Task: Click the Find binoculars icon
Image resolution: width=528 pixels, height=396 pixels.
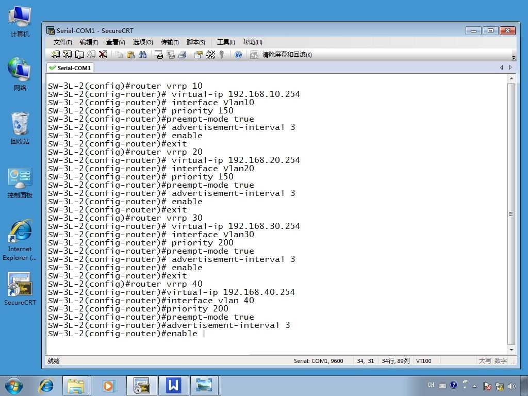Action: 142,55
